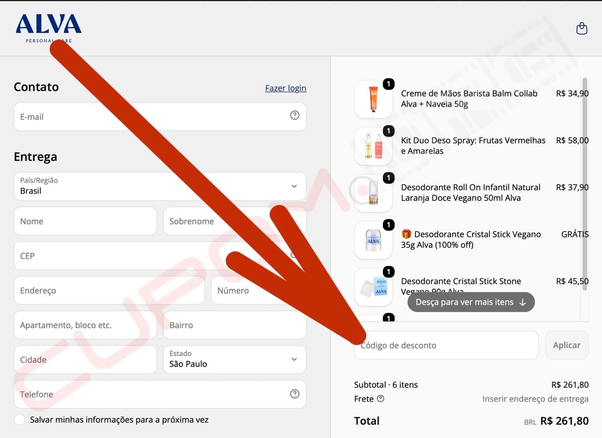Check Salvar minhas informações para a próxima vez

tap(20, 420)
